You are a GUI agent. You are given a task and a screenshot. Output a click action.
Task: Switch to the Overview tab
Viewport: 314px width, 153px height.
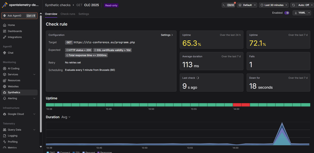[51, 14]
